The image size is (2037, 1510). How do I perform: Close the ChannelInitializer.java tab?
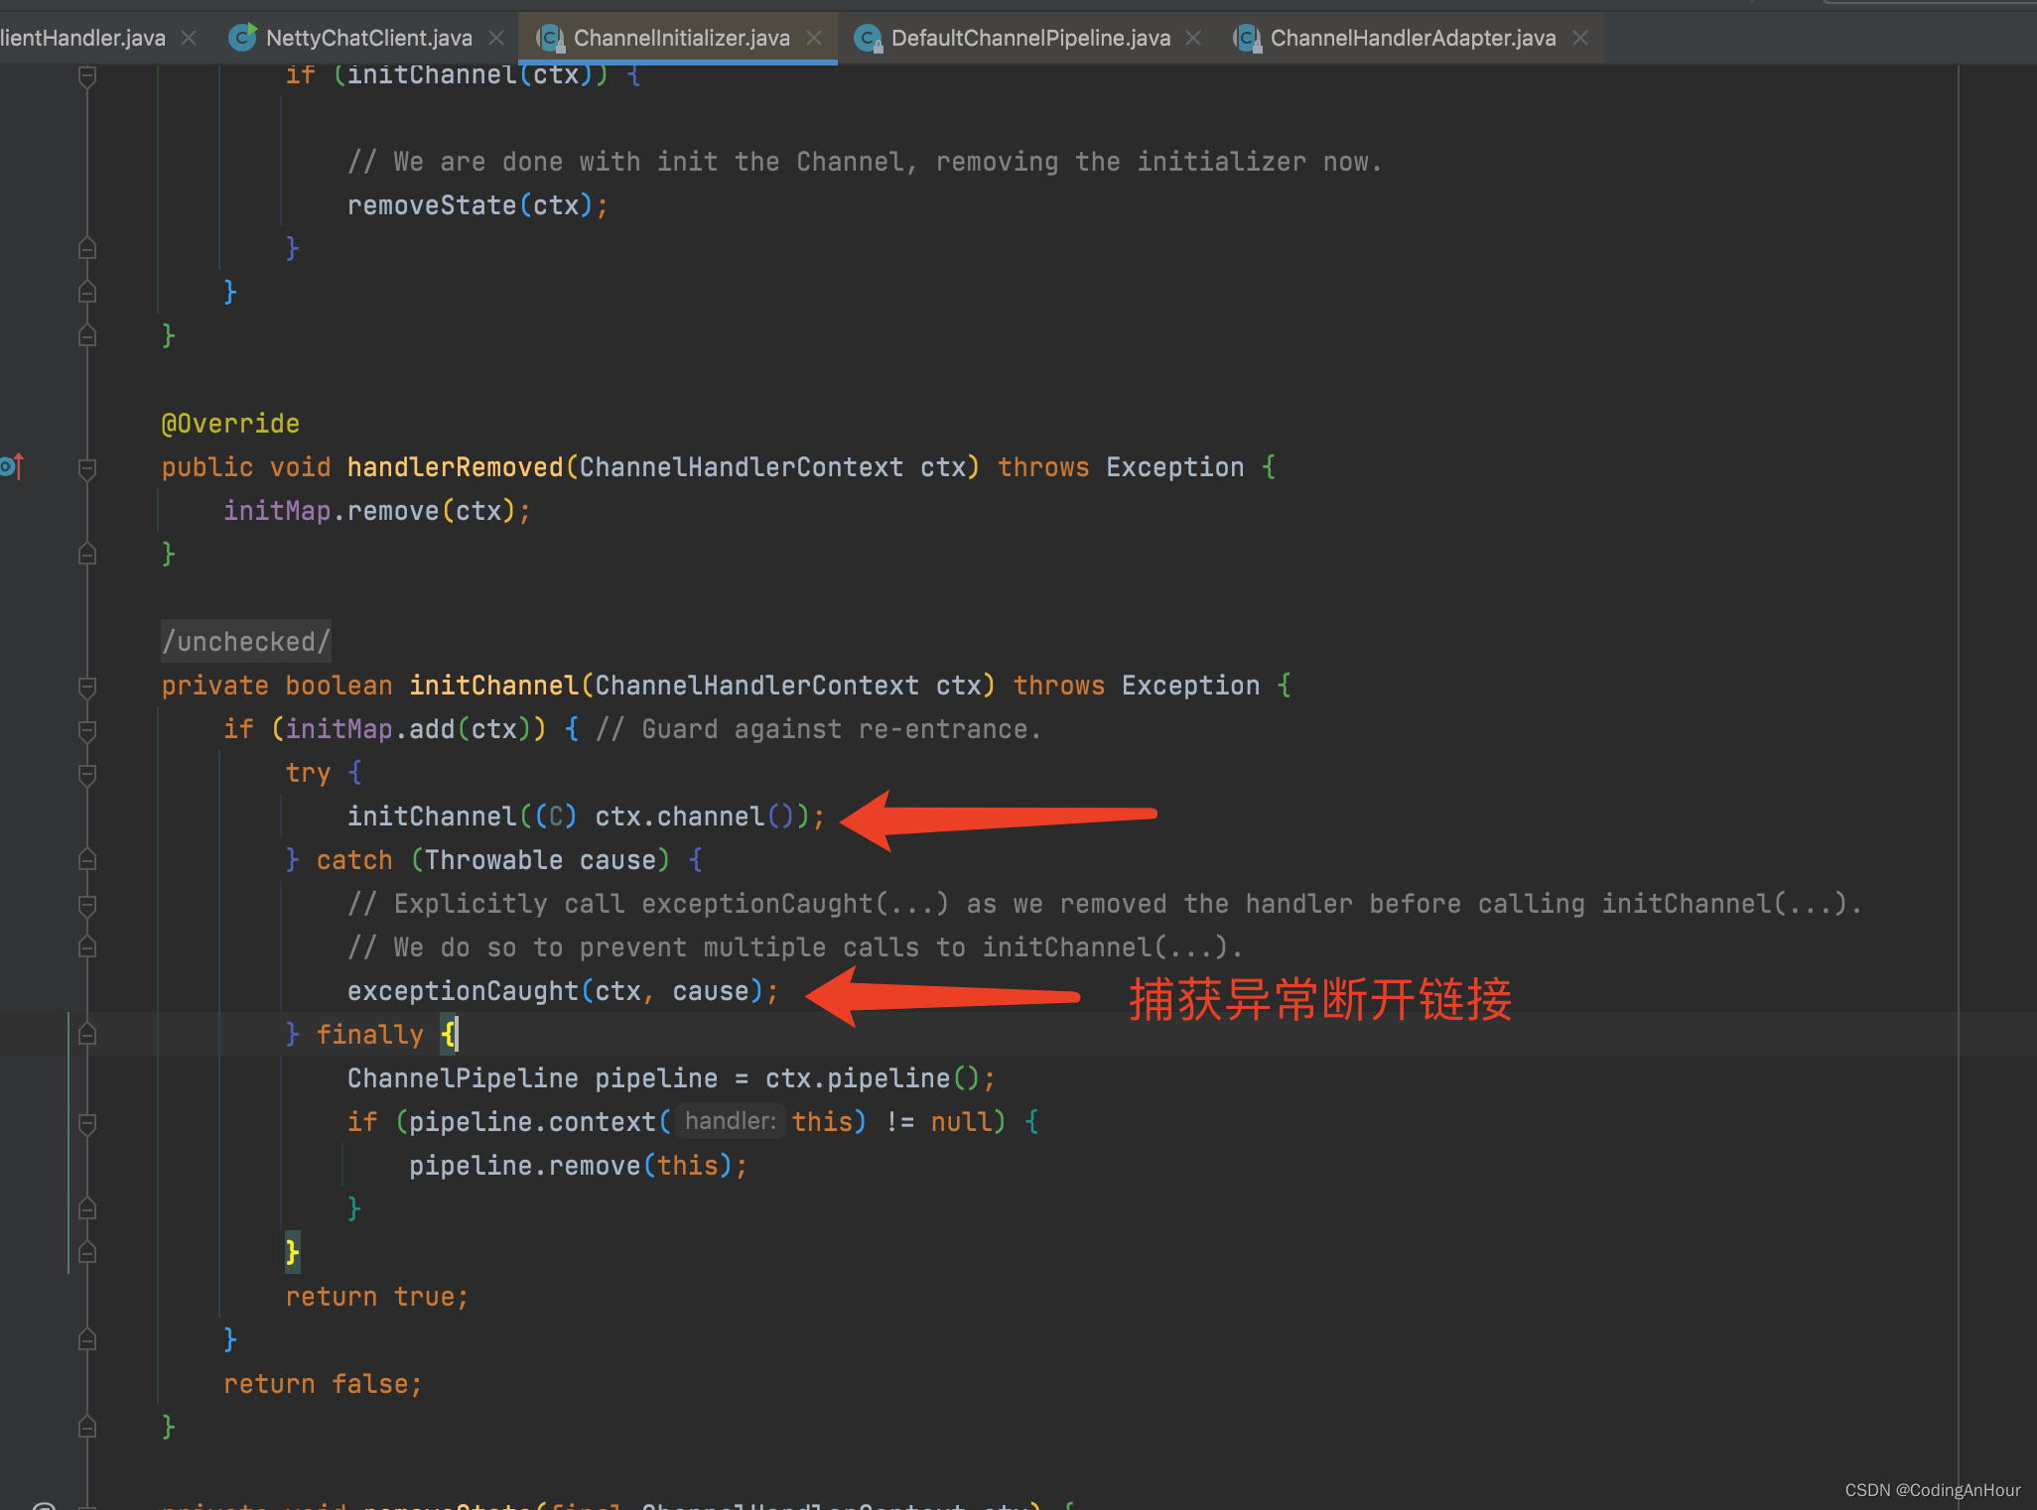[x=814, y=37]
